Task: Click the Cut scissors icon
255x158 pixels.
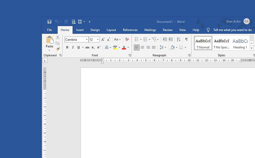Action: click(x=58, y=37)
